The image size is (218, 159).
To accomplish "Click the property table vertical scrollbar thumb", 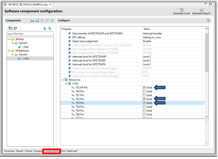I will (x=207, y=53).
